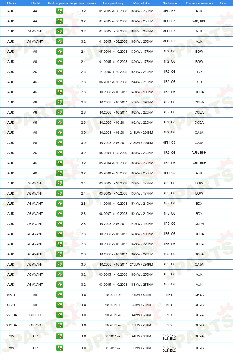233x354 pixels.
Task: Click Mii in the CHYB row
Action: tap(35, 305)
